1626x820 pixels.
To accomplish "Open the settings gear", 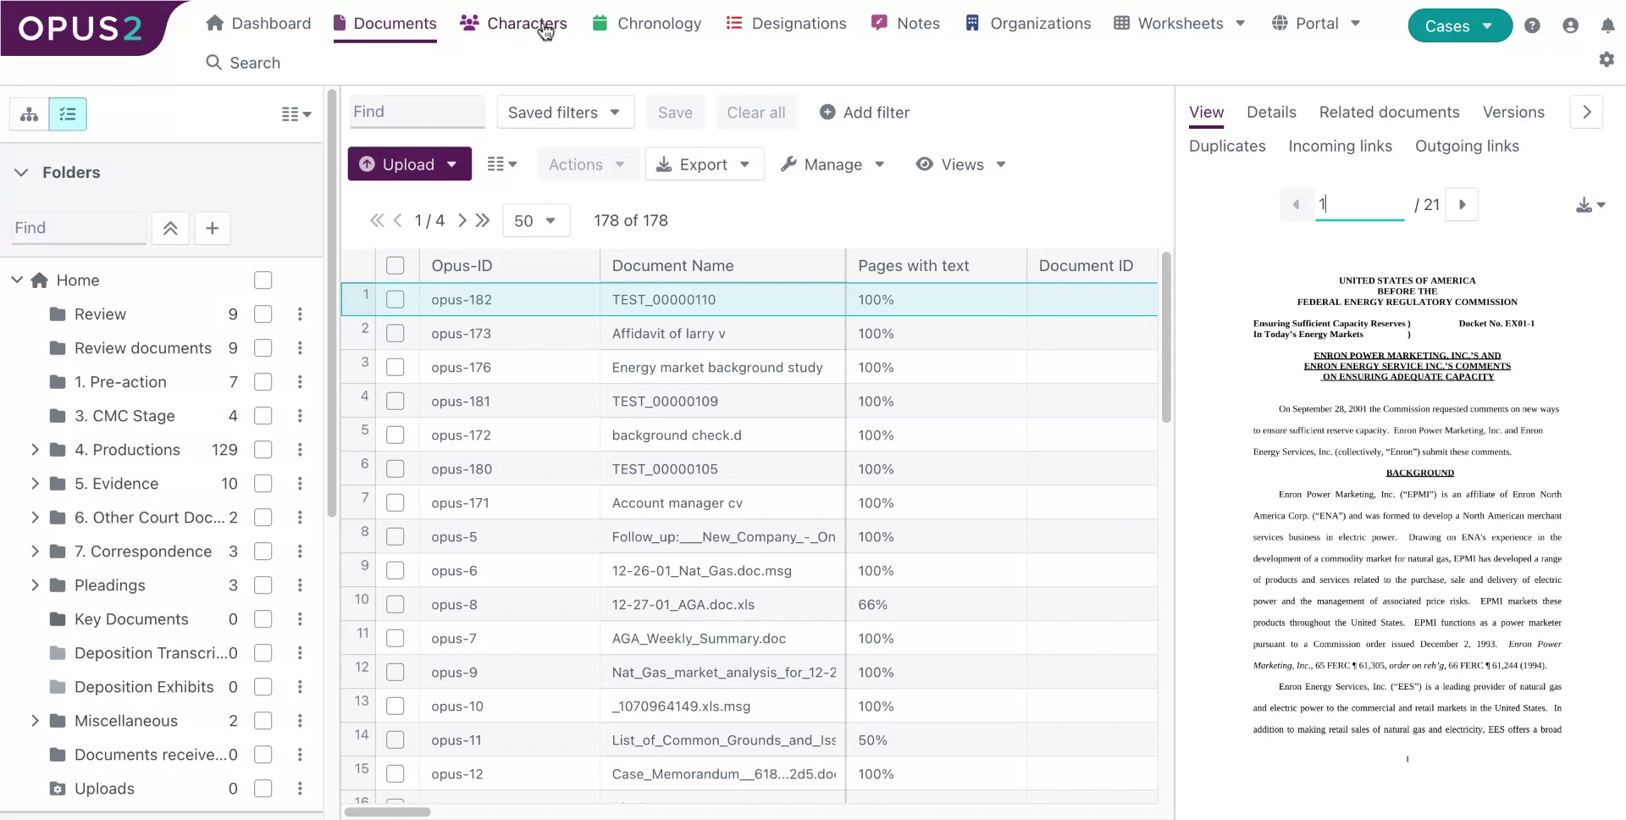I will click(x=1607, y=60).
